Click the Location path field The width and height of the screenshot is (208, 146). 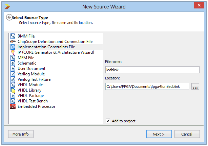pyautogui.click(x=147, y=87)
